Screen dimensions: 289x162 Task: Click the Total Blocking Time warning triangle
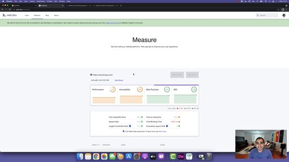179,122
